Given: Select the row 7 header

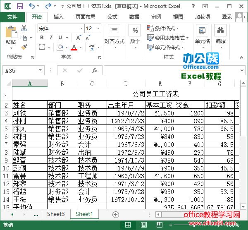Looking at the screenshot, I should pos(6,144).
